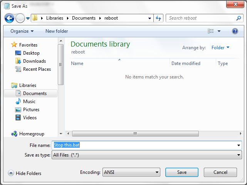Screen dimensions: 247x185
Task: Click the Music note icon
Action: pyautogui.click(x=18, y=101)
